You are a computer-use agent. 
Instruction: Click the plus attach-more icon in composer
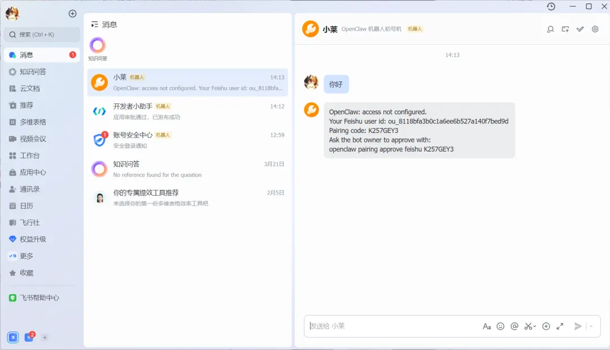pos(546,326)
